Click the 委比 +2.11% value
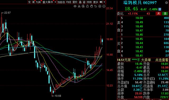This screenshot has height=100, width=169. pos(133,13)
